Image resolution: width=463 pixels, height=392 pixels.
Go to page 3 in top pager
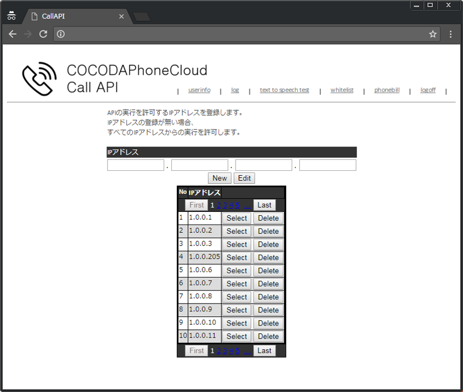point(225,205)
